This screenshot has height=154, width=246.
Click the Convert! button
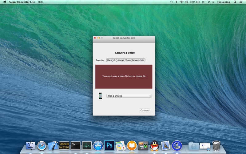tap(145, 110)
